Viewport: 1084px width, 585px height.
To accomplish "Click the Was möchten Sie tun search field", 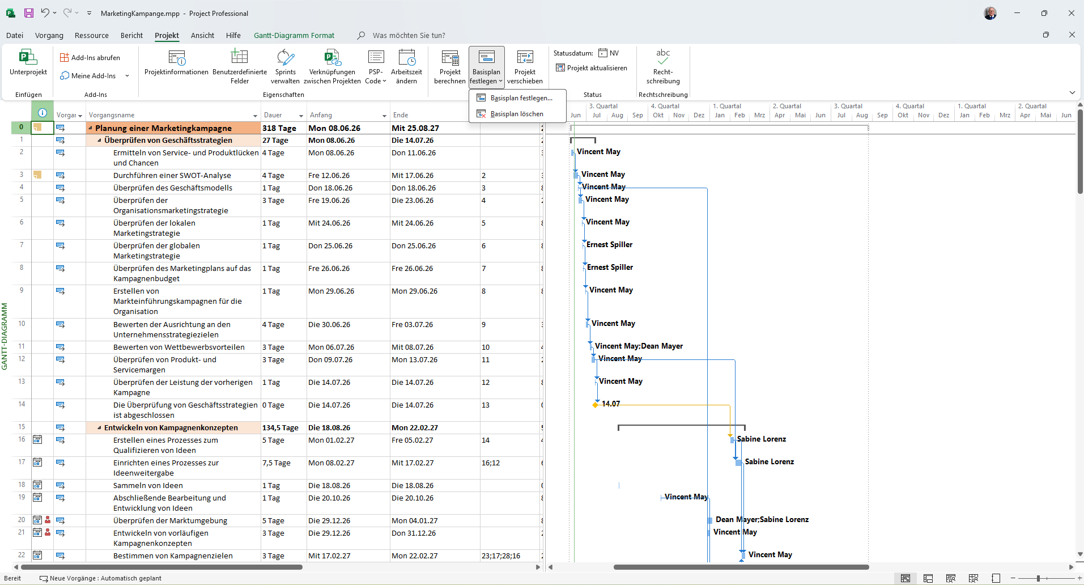I will coord(409,35).
